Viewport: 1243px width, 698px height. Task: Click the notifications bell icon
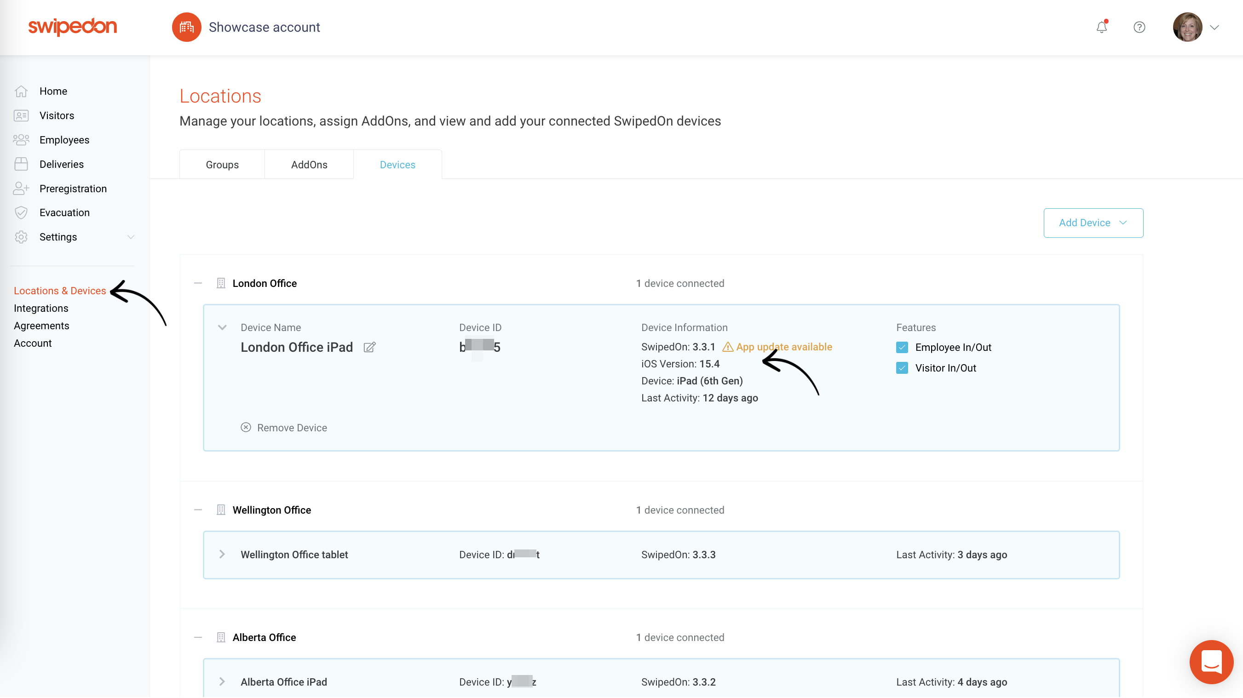(x=1102, y=27)
